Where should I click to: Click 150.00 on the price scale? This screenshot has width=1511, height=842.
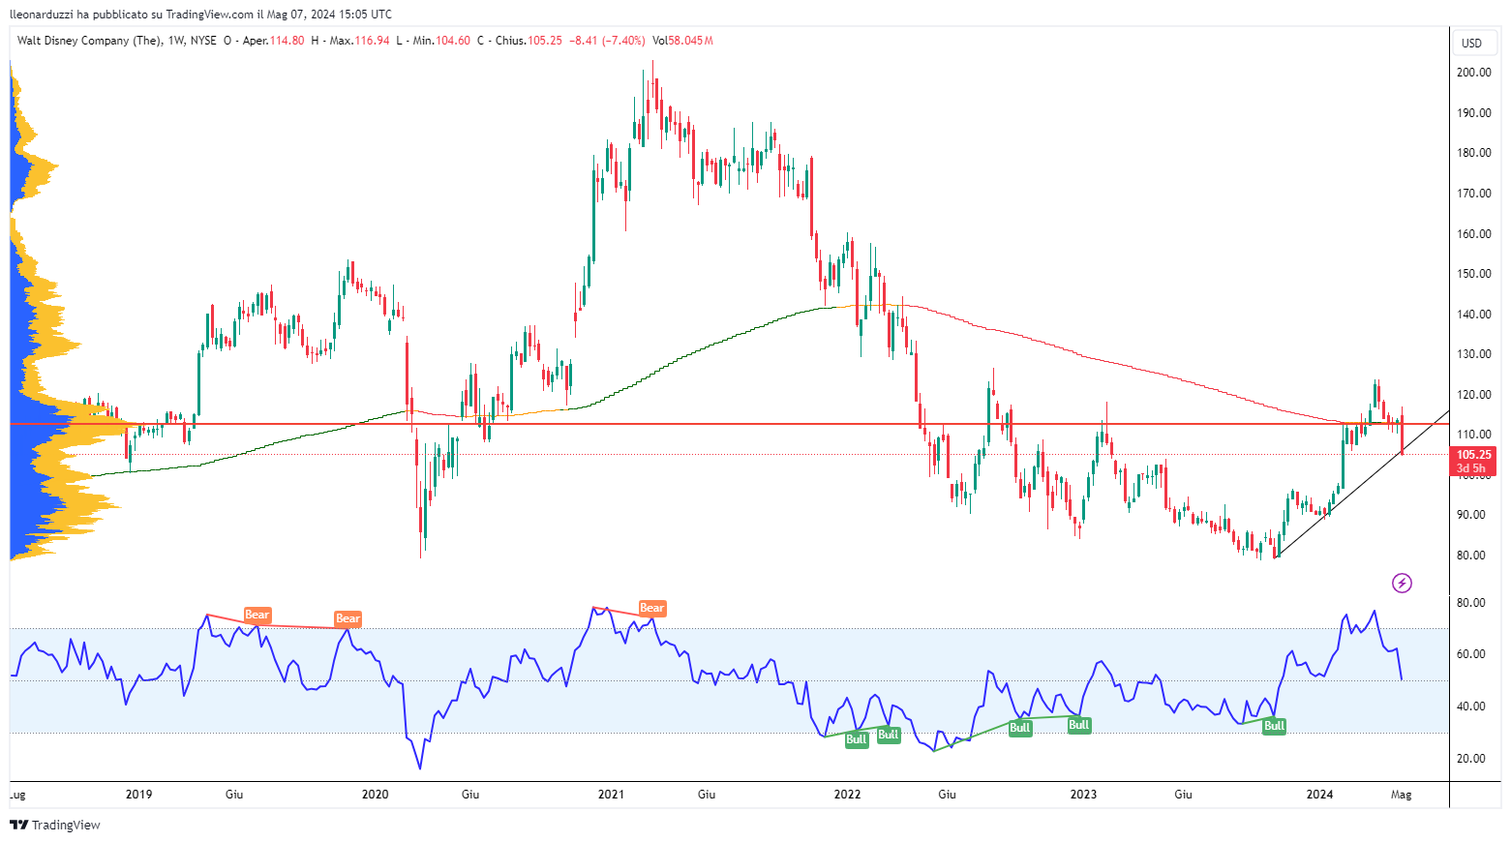(x=1473, y=274)
